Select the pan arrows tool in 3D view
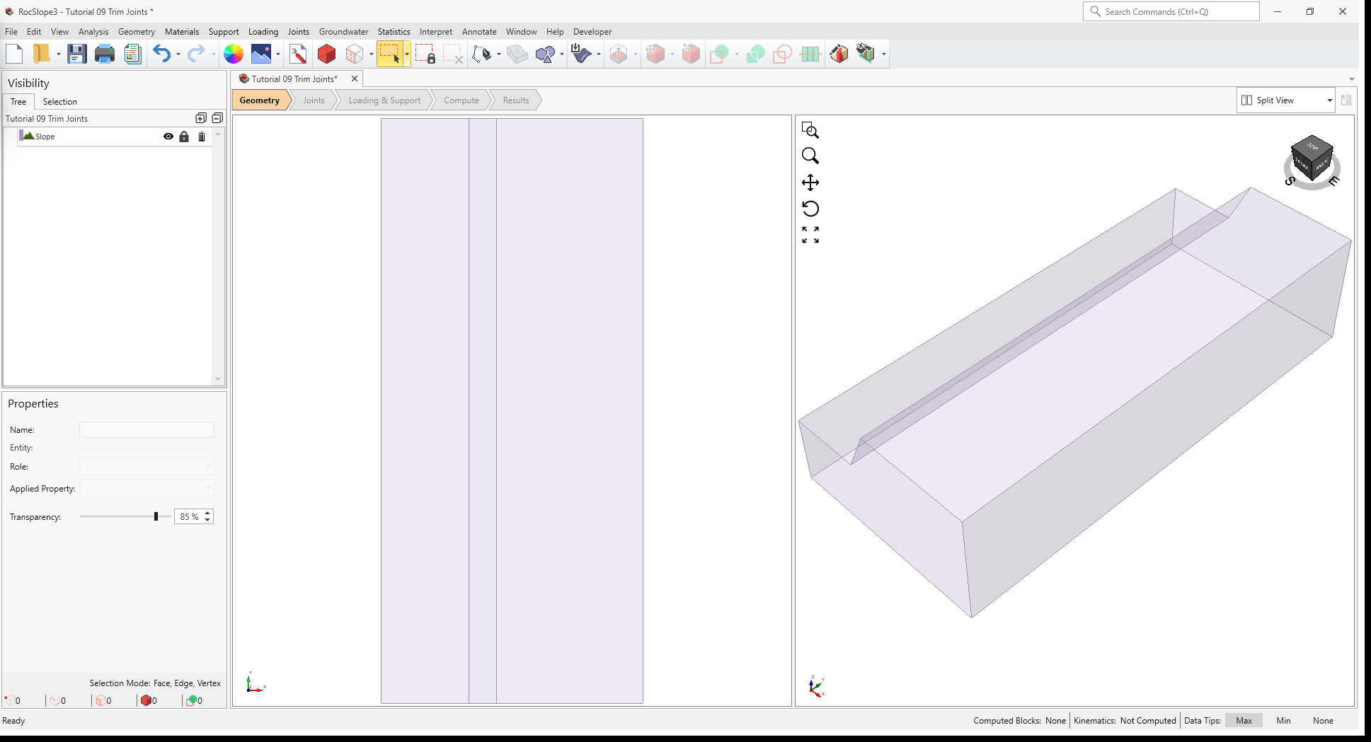This screenshot has width=1371, height=742. click(x=810, y=182)
